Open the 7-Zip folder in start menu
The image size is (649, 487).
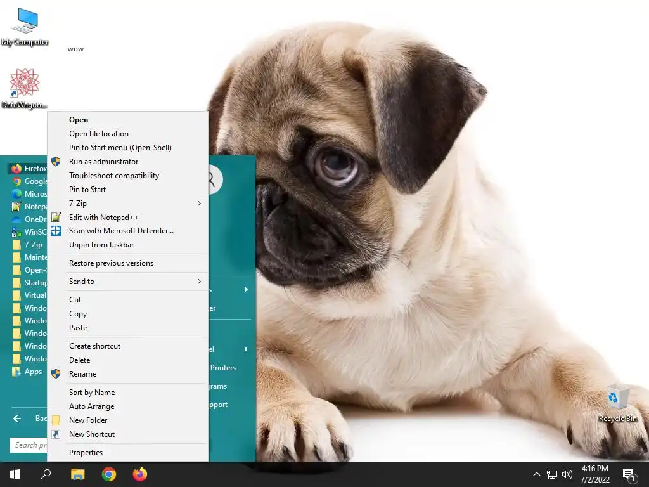pyautogui.click(x=27, y=245)
